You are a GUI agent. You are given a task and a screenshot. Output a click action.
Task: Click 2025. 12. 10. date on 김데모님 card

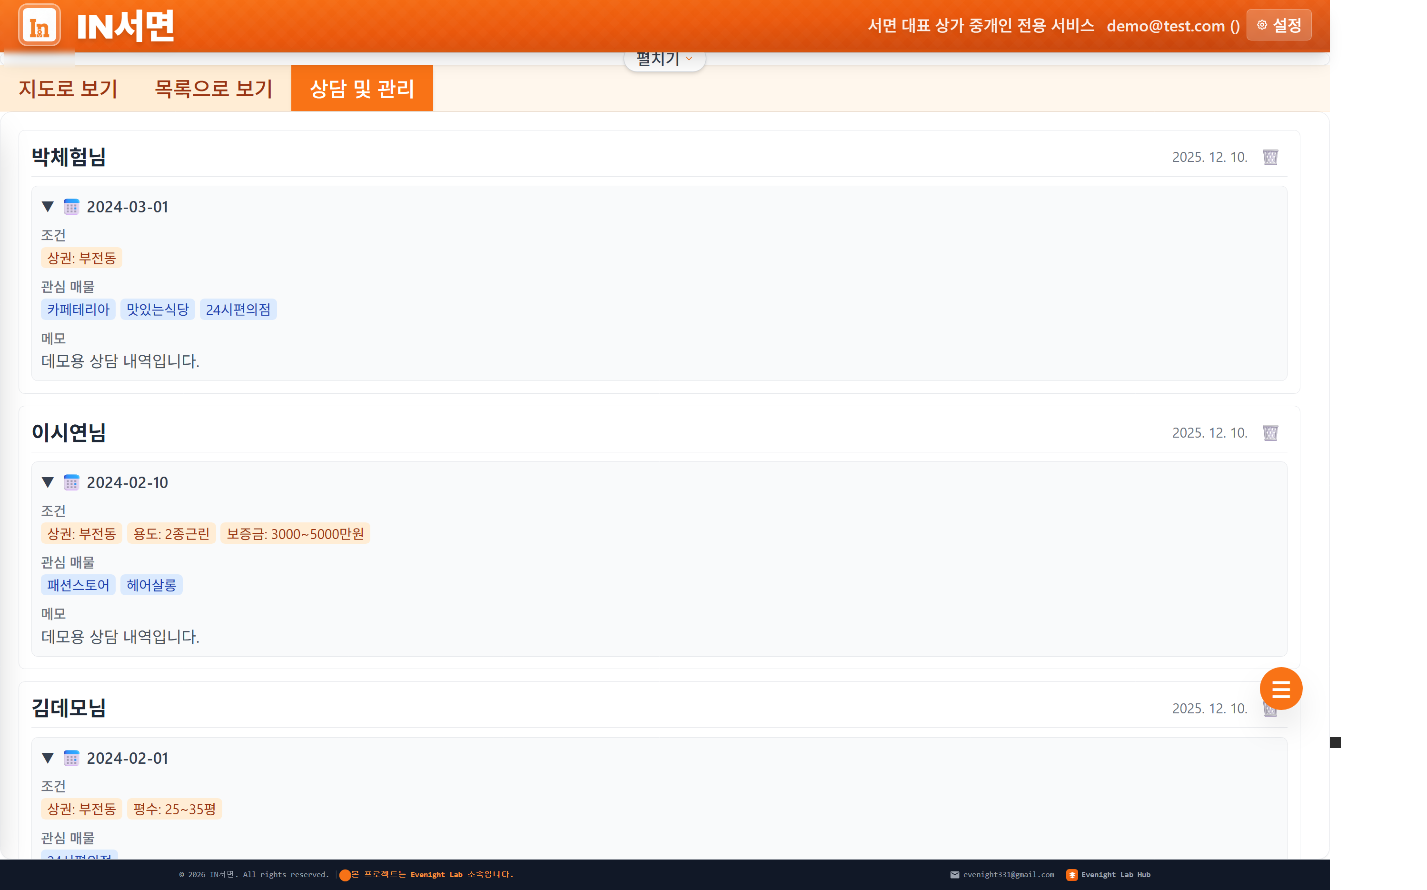click(x=1210, y=708)
